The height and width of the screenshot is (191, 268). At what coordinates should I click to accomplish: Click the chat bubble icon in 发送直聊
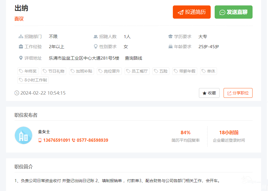pyautogui.click(x=222, y=13)
